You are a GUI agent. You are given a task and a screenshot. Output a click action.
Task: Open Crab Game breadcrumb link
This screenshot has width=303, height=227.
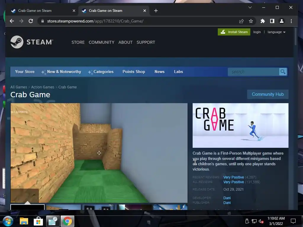(x=67, y=87)
